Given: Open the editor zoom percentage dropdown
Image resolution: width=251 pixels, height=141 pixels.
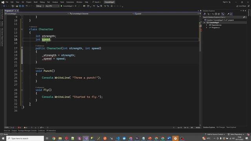Looking at the screenshot, I should click(8, 128).
